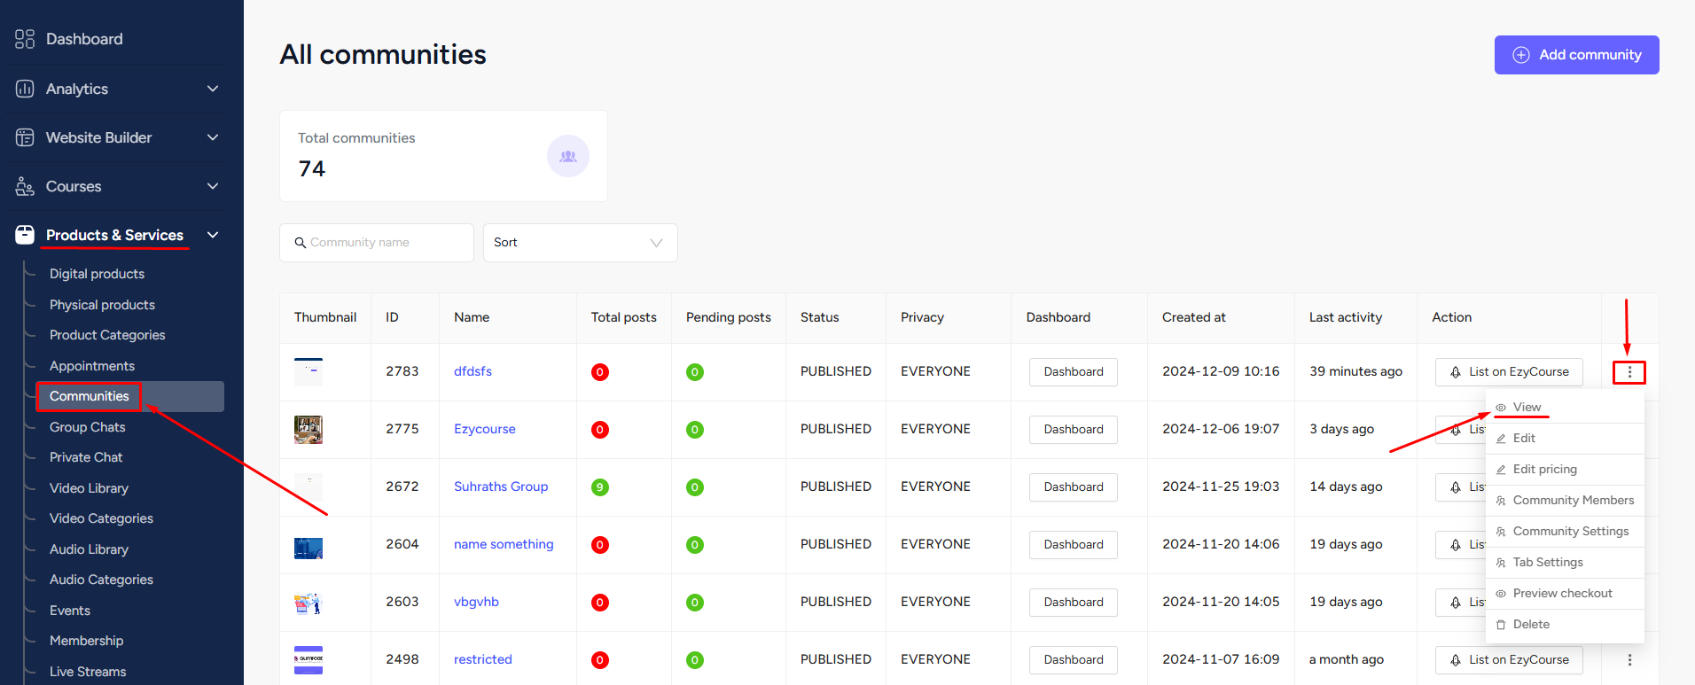Image resolution: width=1695 pixels, height=685 pixels.
Task: Choose Community Members menu option
Action: point(1565,501)
